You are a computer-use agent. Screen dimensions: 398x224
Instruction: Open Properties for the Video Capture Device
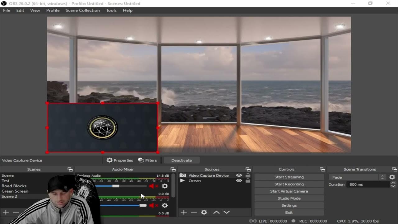120,160
